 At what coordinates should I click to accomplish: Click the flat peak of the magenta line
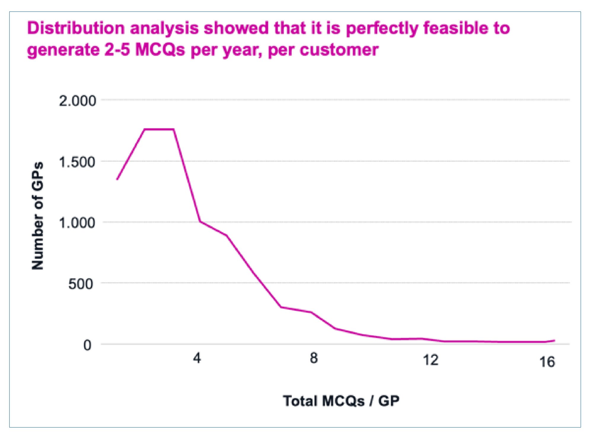coord(159,129)
